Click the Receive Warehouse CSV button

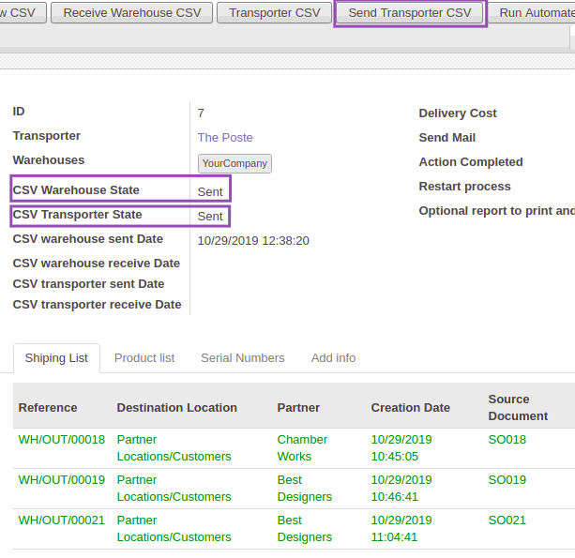(x=131, y=13)
